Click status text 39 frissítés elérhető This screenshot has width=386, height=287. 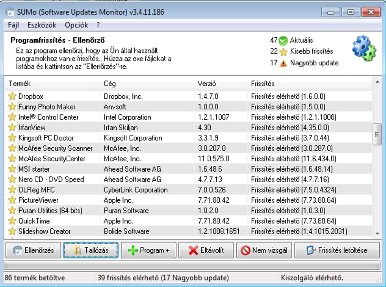click(x=163, y=277)
